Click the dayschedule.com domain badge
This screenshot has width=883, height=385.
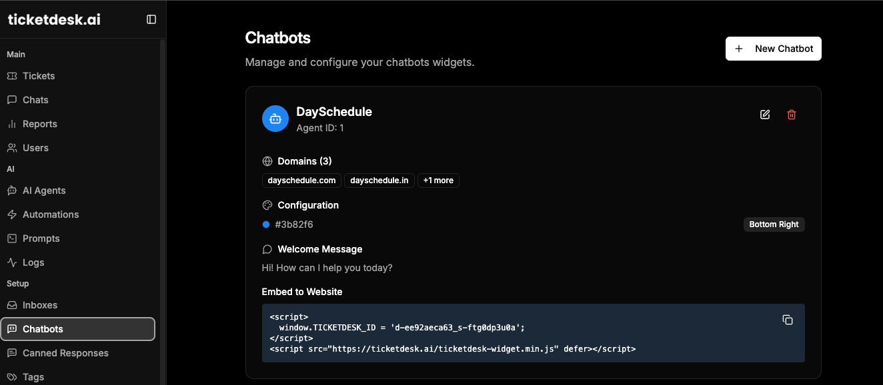point(301,181)
